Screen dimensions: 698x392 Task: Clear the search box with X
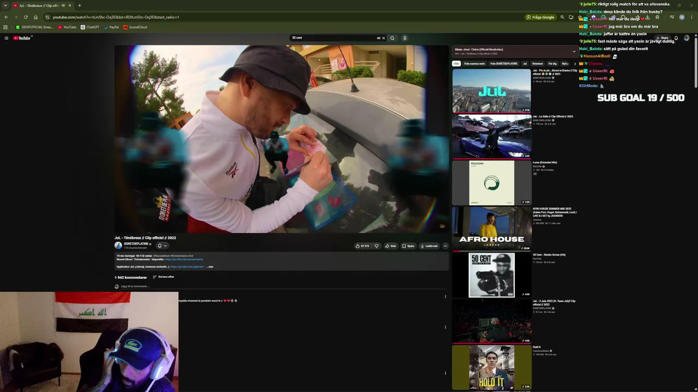(x=383, y=38)
